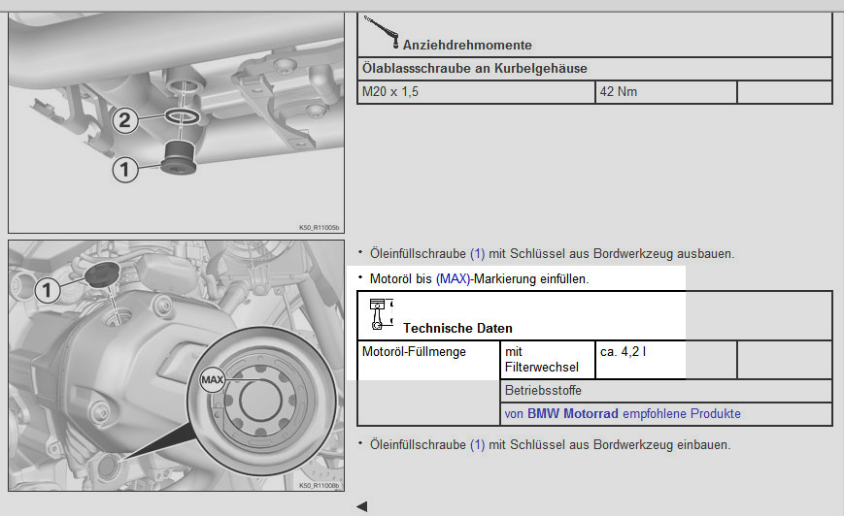
Task: Click the piston icon above Technische Daten
Action: (378, 314)
